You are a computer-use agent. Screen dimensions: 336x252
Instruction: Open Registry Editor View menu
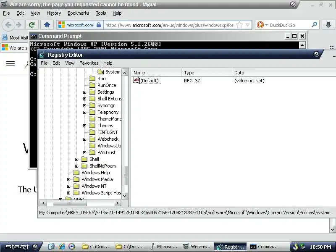tap(70, 63)
